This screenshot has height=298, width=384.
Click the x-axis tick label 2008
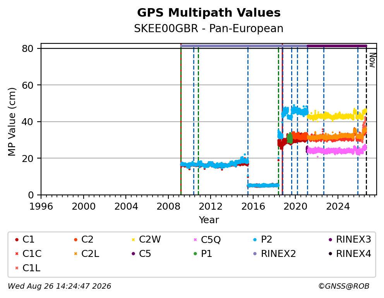[x=168, y=206]
